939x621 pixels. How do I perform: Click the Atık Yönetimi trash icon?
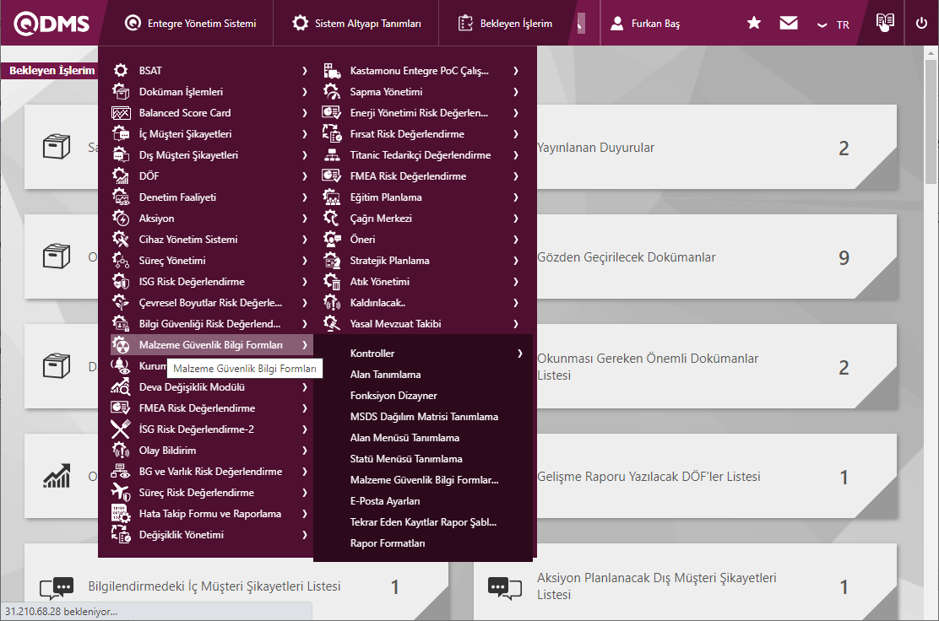pyautogui.click(x=332, y=282)
